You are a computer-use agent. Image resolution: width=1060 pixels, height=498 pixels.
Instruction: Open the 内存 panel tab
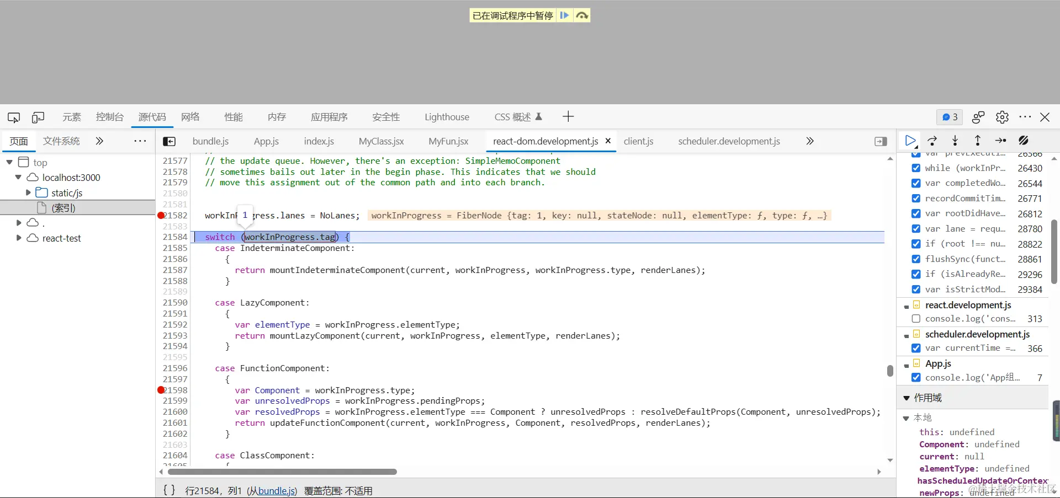(277, 117)
